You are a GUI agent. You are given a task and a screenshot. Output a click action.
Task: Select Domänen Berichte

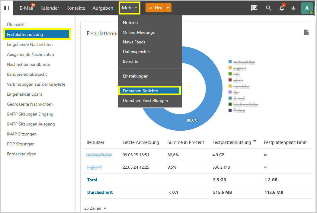click(150, 91)
